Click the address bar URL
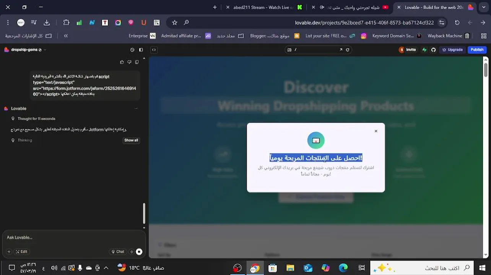Viewport: 491px width, 275px height. pos(364,23)
